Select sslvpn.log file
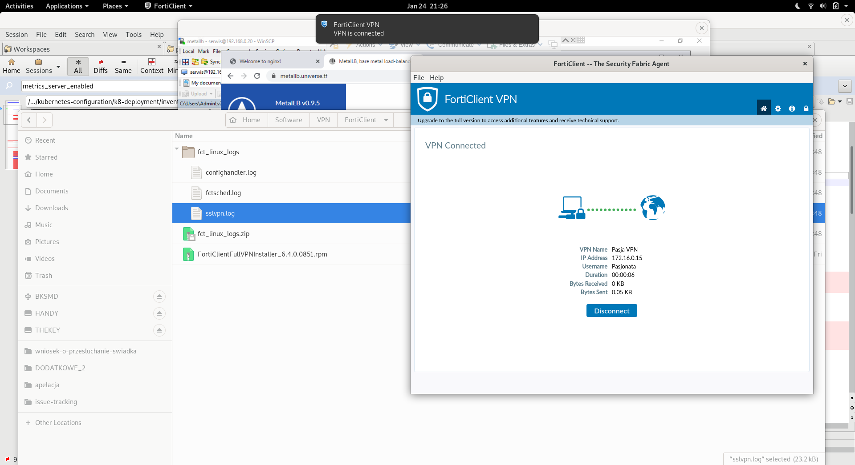 (291, 213)
